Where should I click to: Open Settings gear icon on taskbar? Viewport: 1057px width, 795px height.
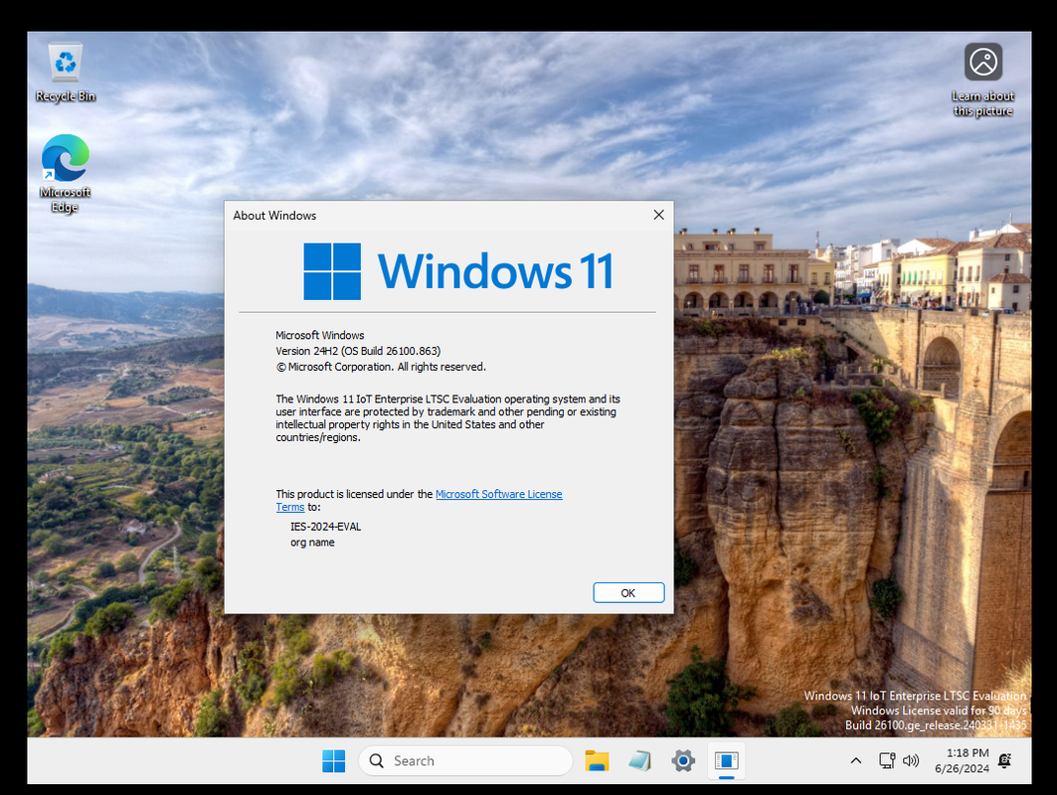[x=683, y=760]
